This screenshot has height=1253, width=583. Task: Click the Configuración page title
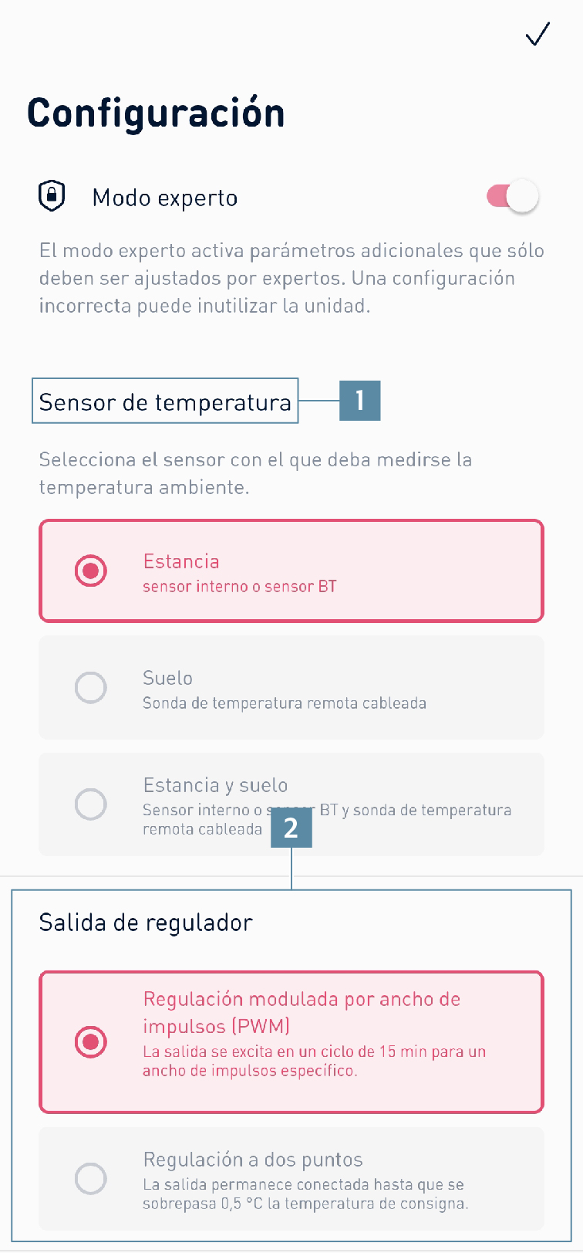pos(156,113)
